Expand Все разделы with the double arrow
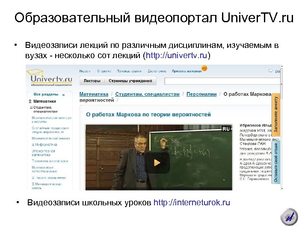This screenshot has height=231, width=308. (x=63, y=95)
